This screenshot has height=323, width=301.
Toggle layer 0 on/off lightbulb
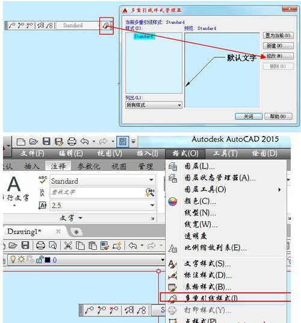tap(13, 260)
